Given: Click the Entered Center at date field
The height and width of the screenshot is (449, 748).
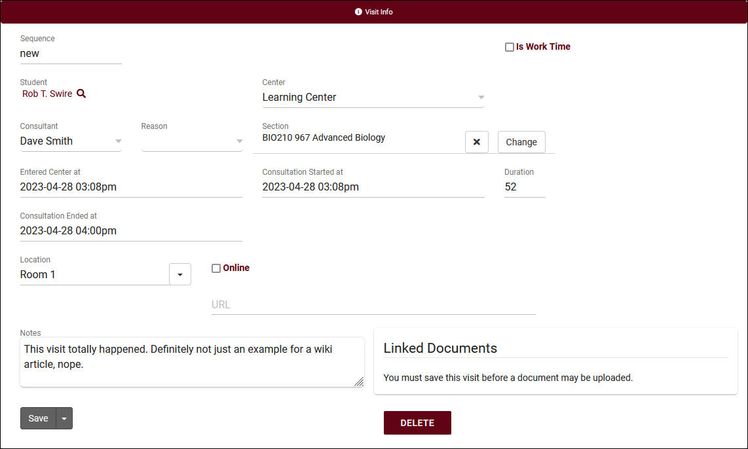Looking at the screenshot, I should coord(131,187).
